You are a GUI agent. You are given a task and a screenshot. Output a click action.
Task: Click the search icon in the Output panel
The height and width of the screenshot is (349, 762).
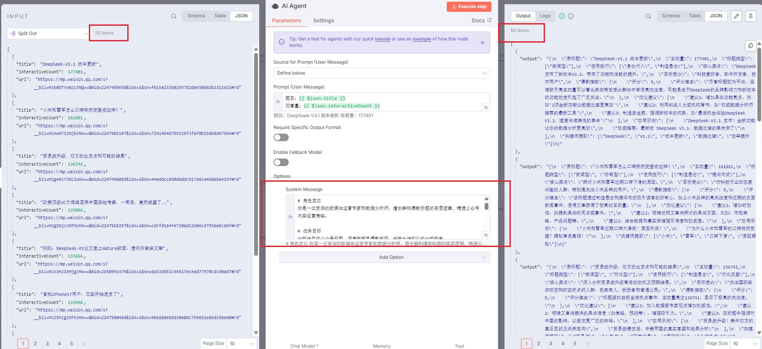648,16
